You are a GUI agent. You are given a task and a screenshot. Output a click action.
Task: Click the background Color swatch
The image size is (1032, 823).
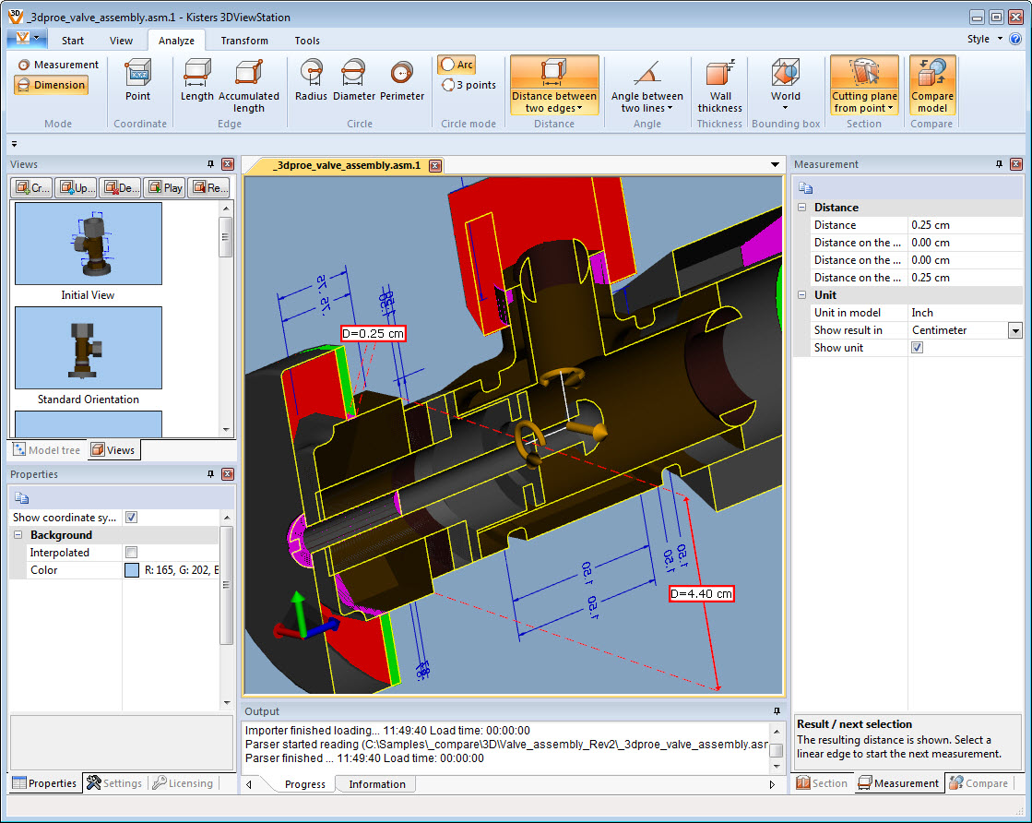click(131, 570)
